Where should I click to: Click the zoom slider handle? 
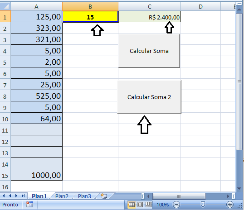[x=203, y=205]
